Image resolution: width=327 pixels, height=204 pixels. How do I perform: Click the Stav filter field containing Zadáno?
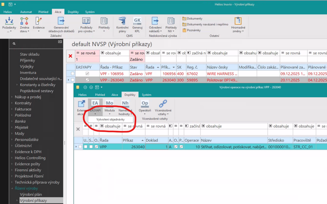(x=137, y=59)
